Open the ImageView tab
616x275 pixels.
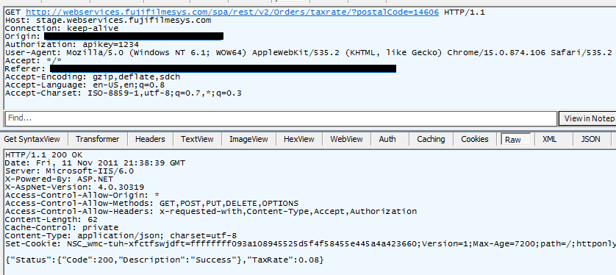click(248, 139)
